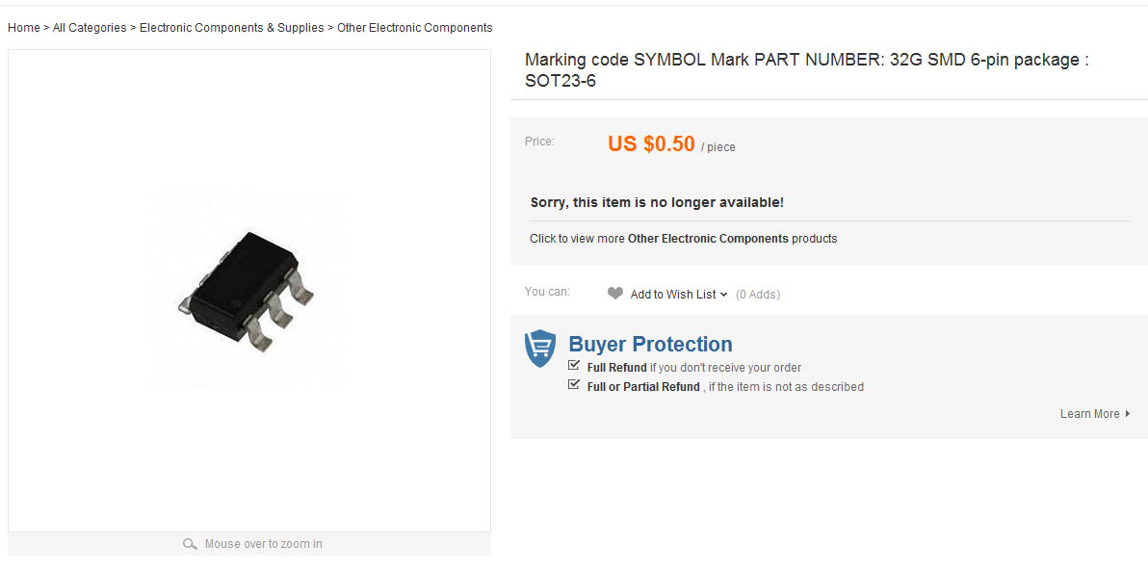The image size is (1148, 570).
Task: Click the product title mentioning SOT23-6
Action: (806, 70)
